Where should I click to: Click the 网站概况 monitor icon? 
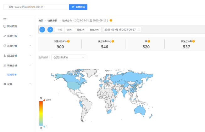(5, 26)
